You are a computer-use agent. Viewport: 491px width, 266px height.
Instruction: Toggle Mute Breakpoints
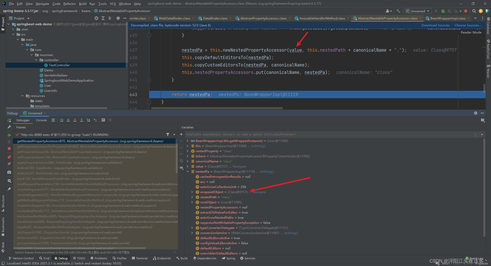point(9,164)
